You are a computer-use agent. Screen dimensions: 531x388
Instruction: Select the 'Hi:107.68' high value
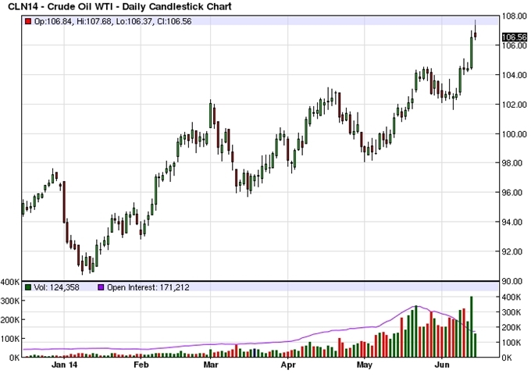click(x=94, y=21)
